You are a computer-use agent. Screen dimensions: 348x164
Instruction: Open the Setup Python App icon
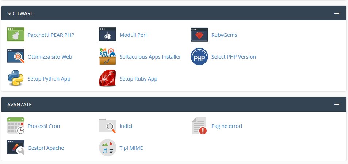click(16, 78)
